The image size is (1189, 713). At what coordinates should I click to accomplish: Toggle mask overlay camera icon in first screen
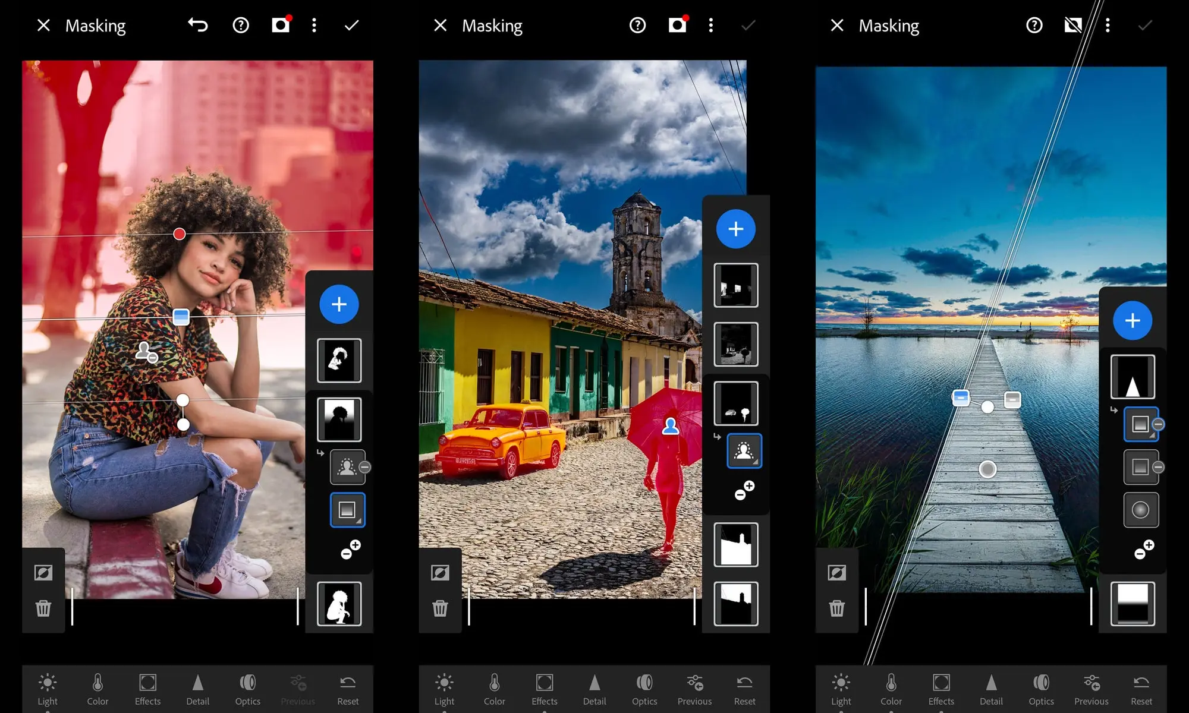tap(281, 24)
